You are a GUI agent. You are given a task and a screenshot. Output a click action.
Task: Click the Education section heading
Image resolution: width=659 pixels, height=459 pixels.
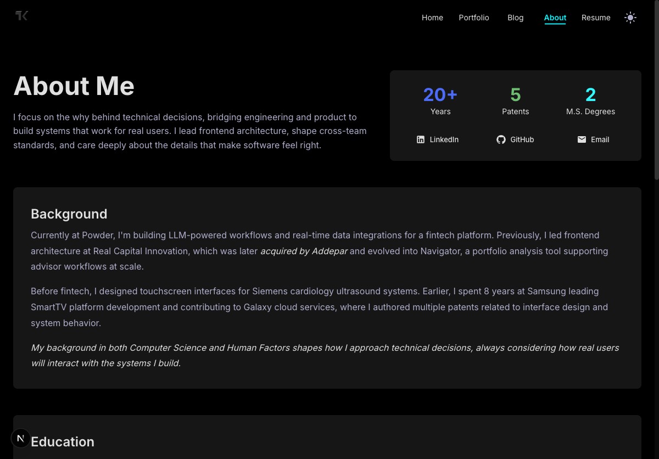click(x=63, y=442)
